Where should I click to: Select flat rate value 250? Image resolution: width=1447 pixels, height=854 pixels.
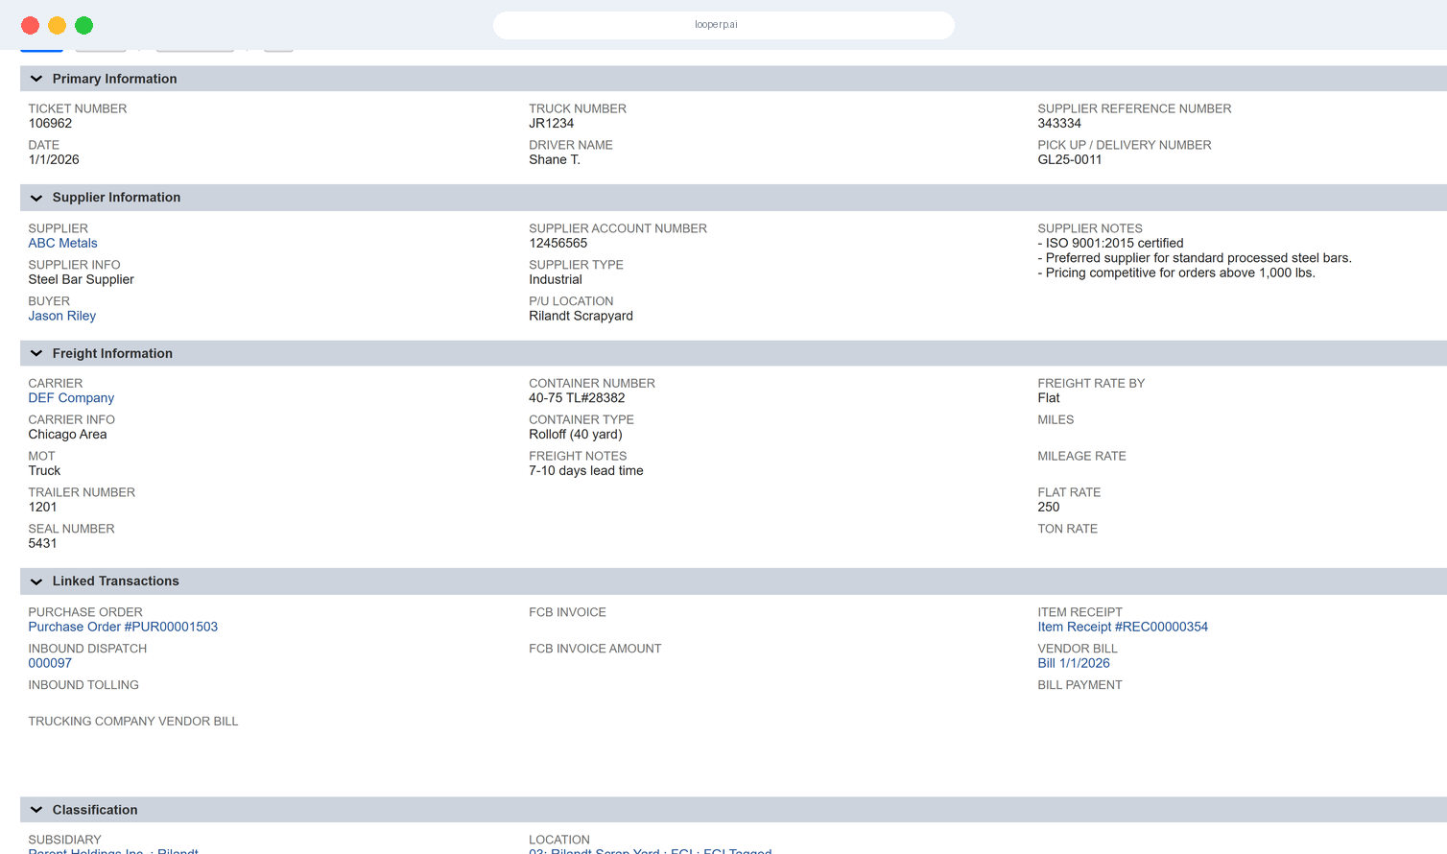pyautogui.click(x=1049, y=508)
